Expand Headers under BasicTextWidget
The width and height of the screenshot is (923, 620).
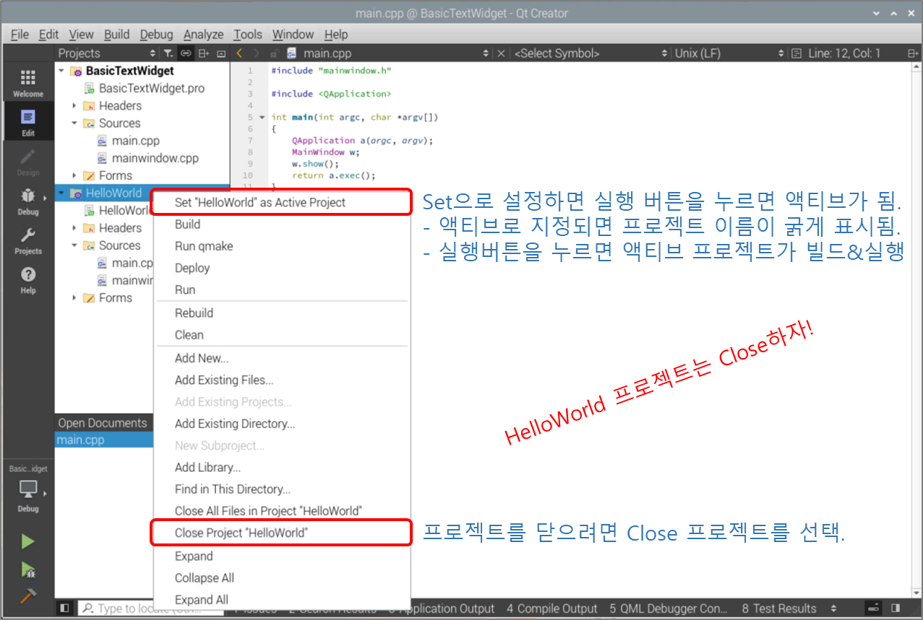coord(74,106)
